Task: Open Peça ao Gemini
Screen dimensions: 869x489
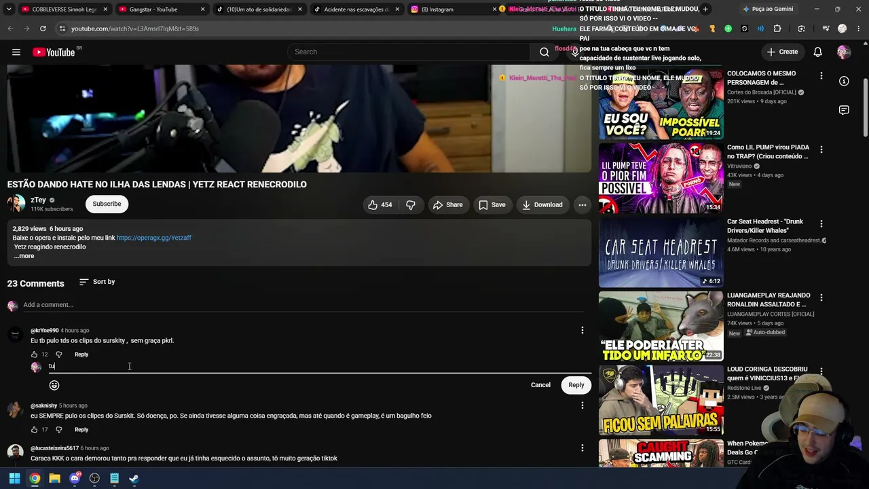Action: tap(768, 10)
